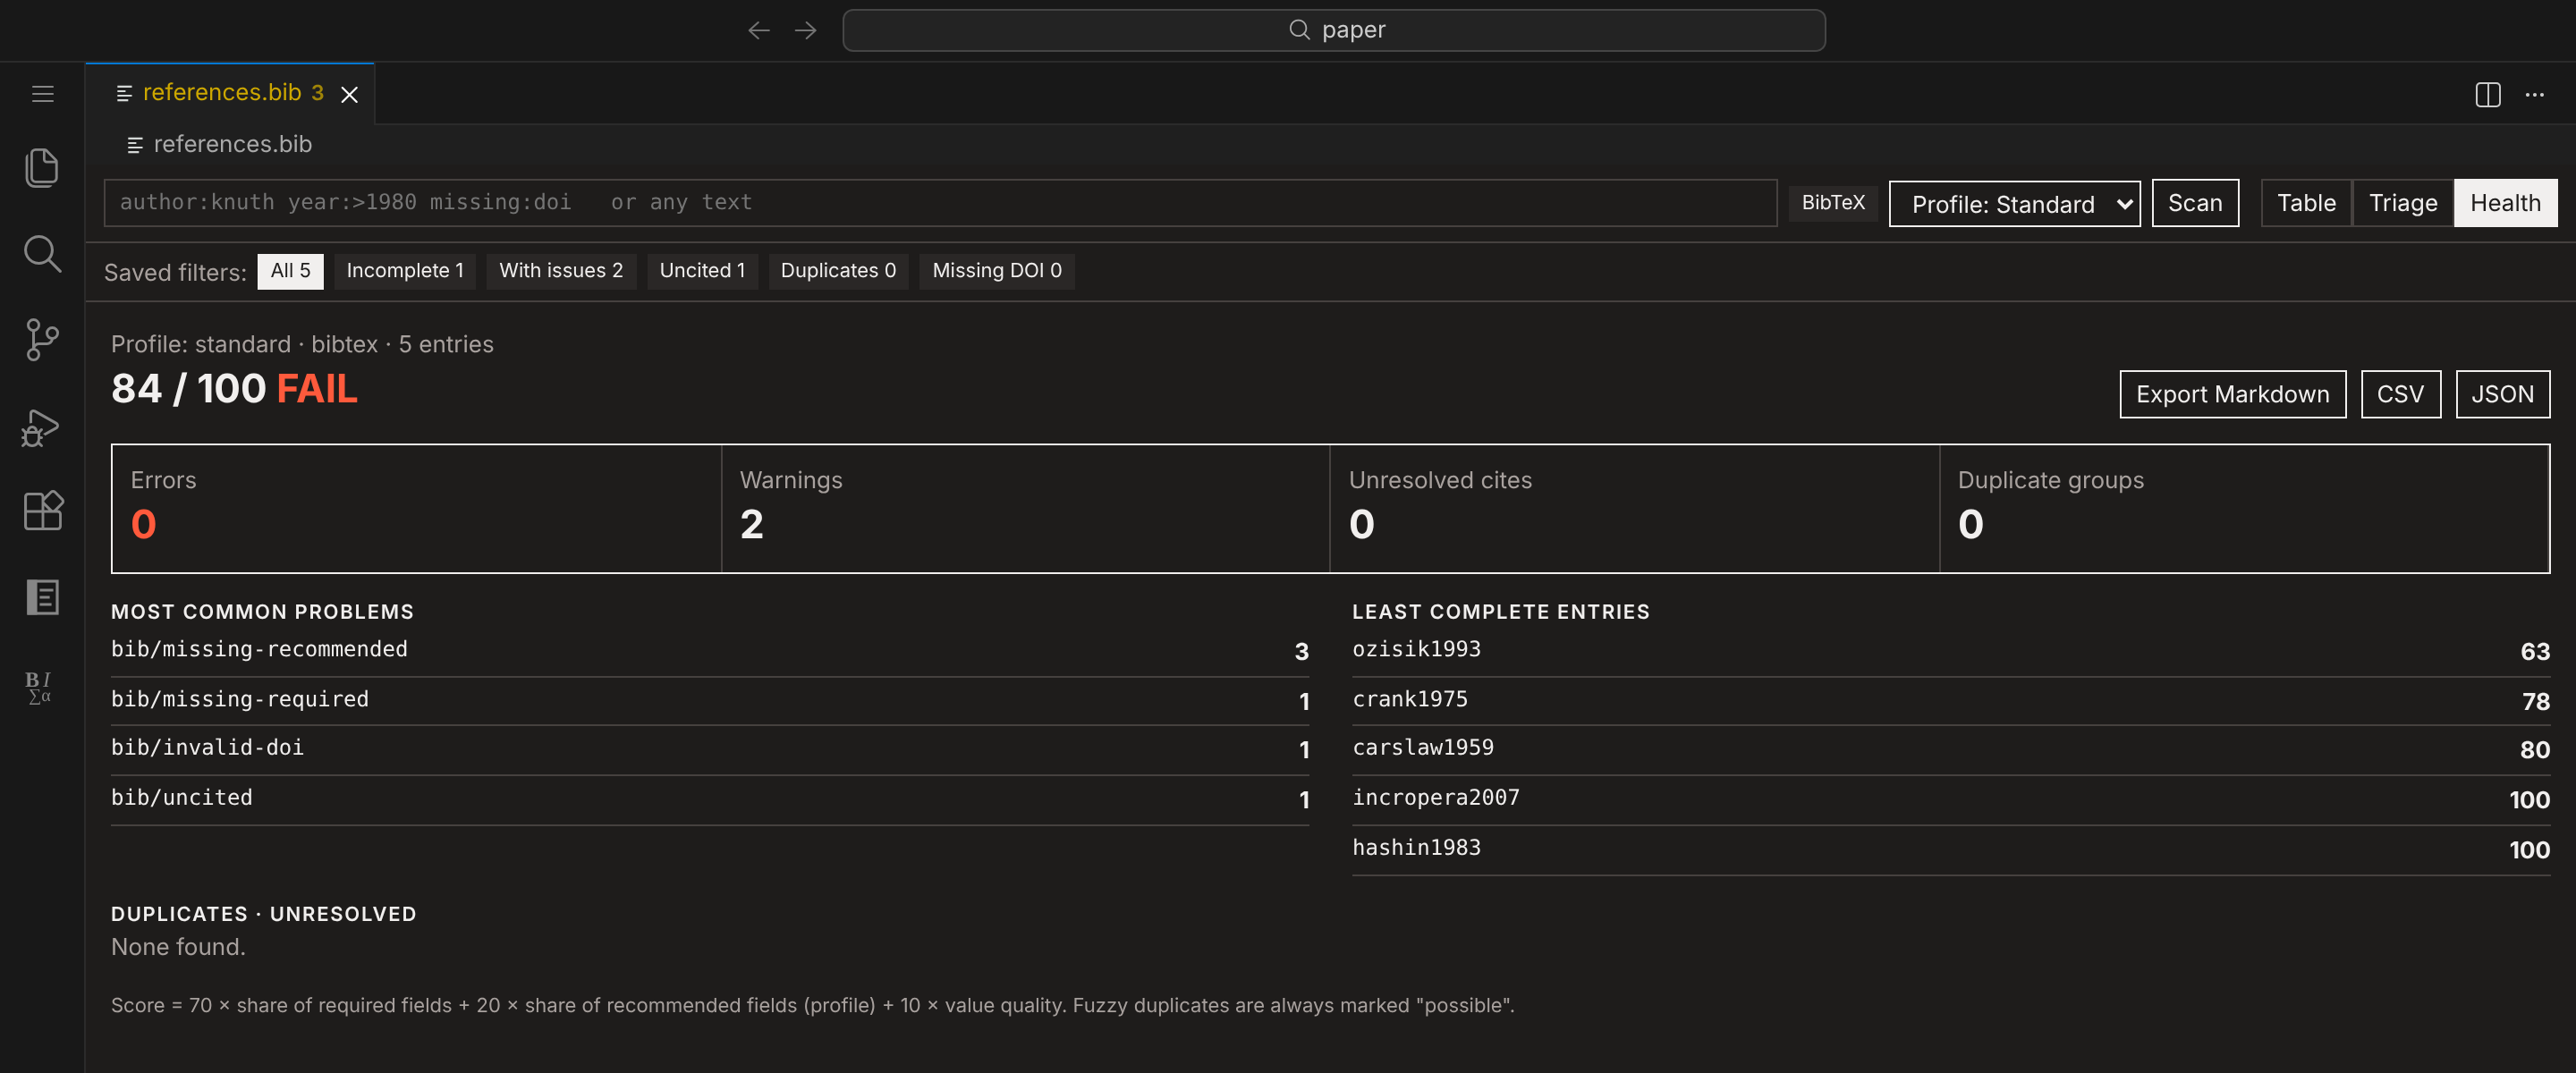Select the With issues 2 filter
Image resolution: width=2576 pixels, height=1073 pixels.
point(561,271)
